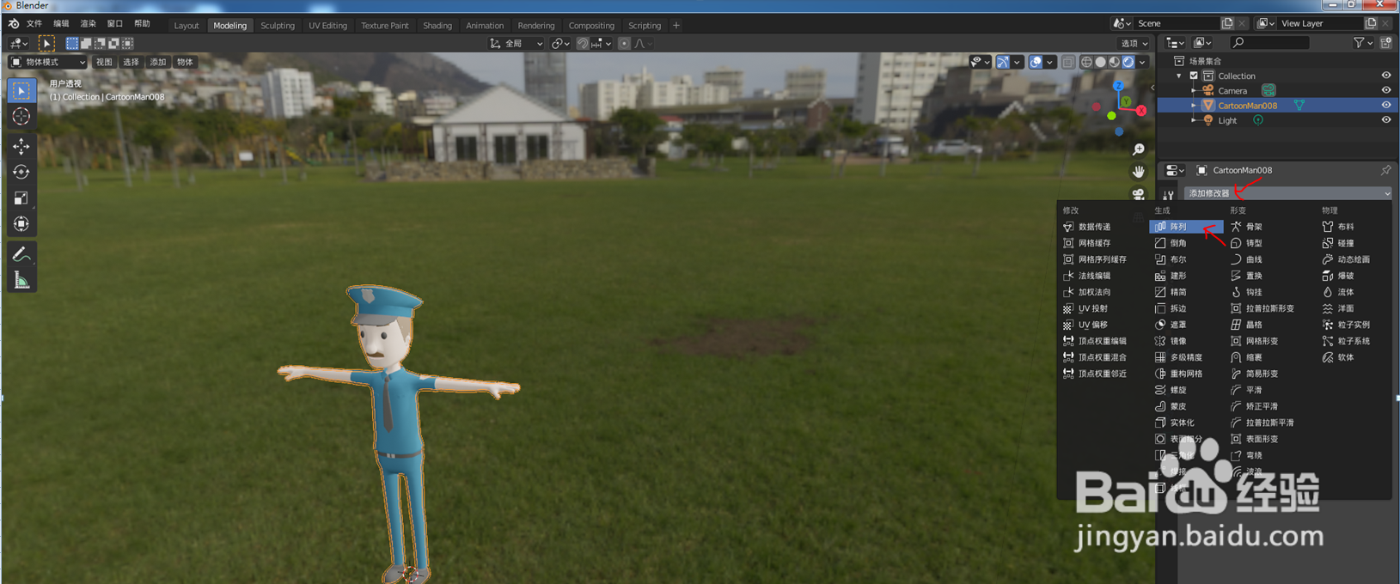1400x584 pixels.
Task: Open the viewport 视图 menu
Action: (x=104, y=62)
